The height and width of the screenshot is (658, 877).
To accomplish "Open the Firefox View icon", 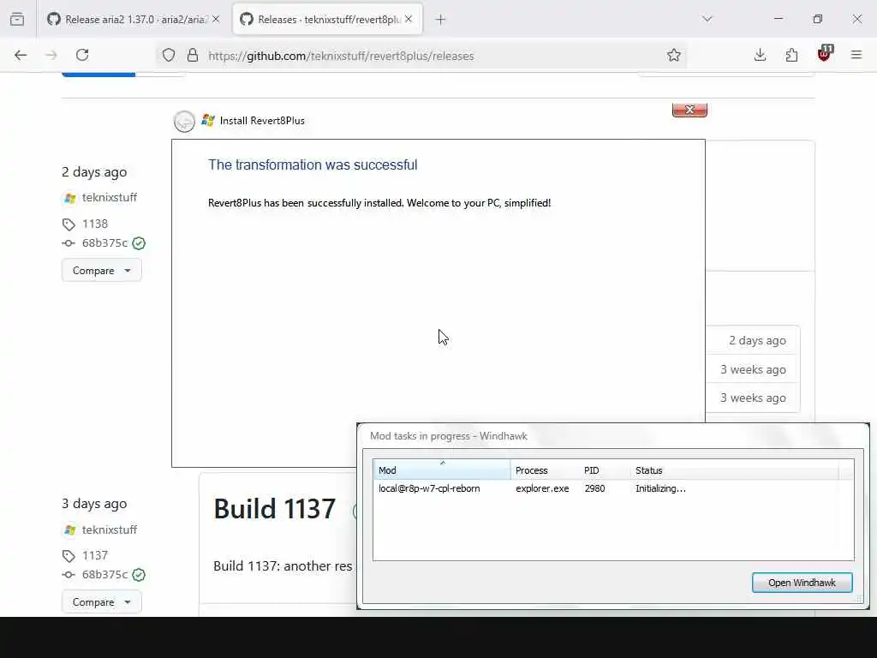I will (17, 19).
